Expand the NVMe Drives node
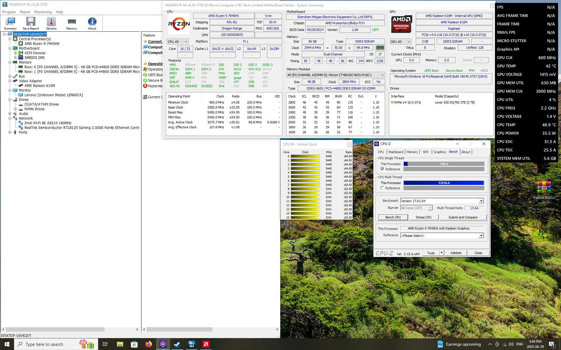Screen dimensions: 561x350 tap(15, 109)
